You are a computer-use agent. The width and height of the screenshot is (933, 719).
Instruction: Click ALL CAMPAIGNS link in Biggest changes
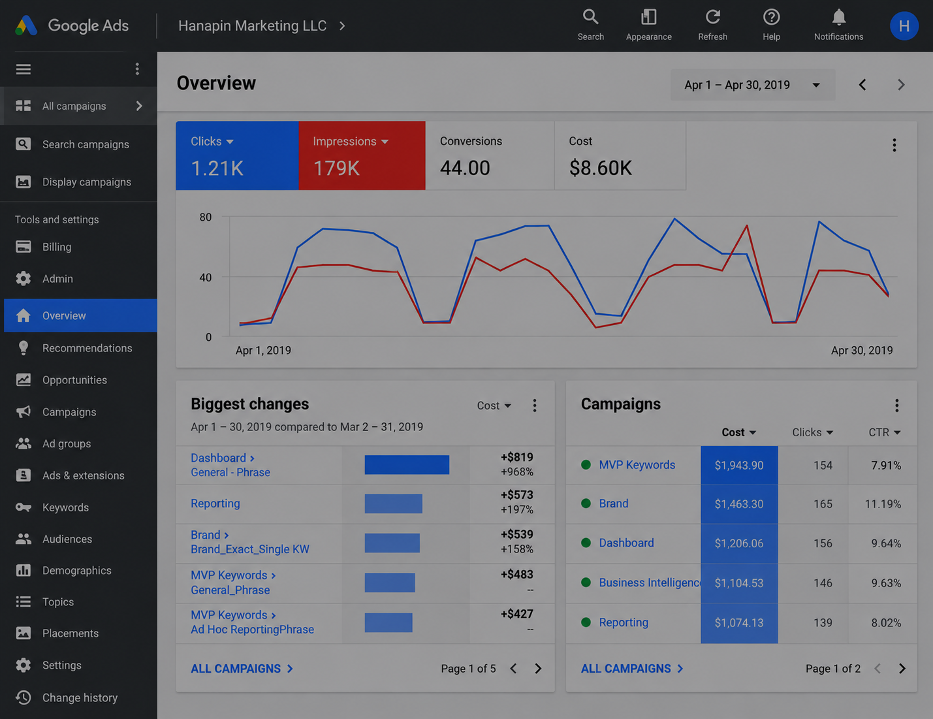coord(242,669)
